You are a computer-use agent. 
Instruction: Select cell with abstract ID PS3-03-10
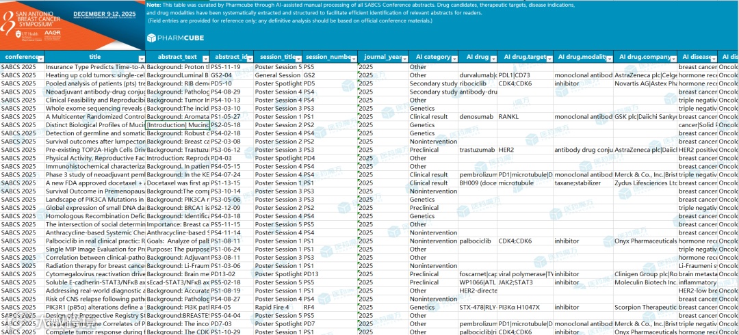(232, 109)
